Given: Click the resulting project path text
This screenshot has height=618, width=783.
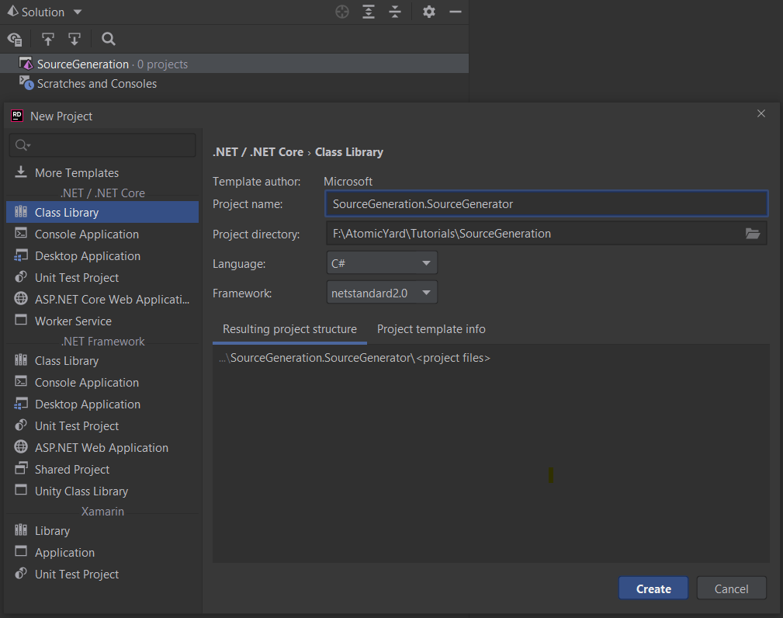Looking at the screenshot, I should (355, 358).
